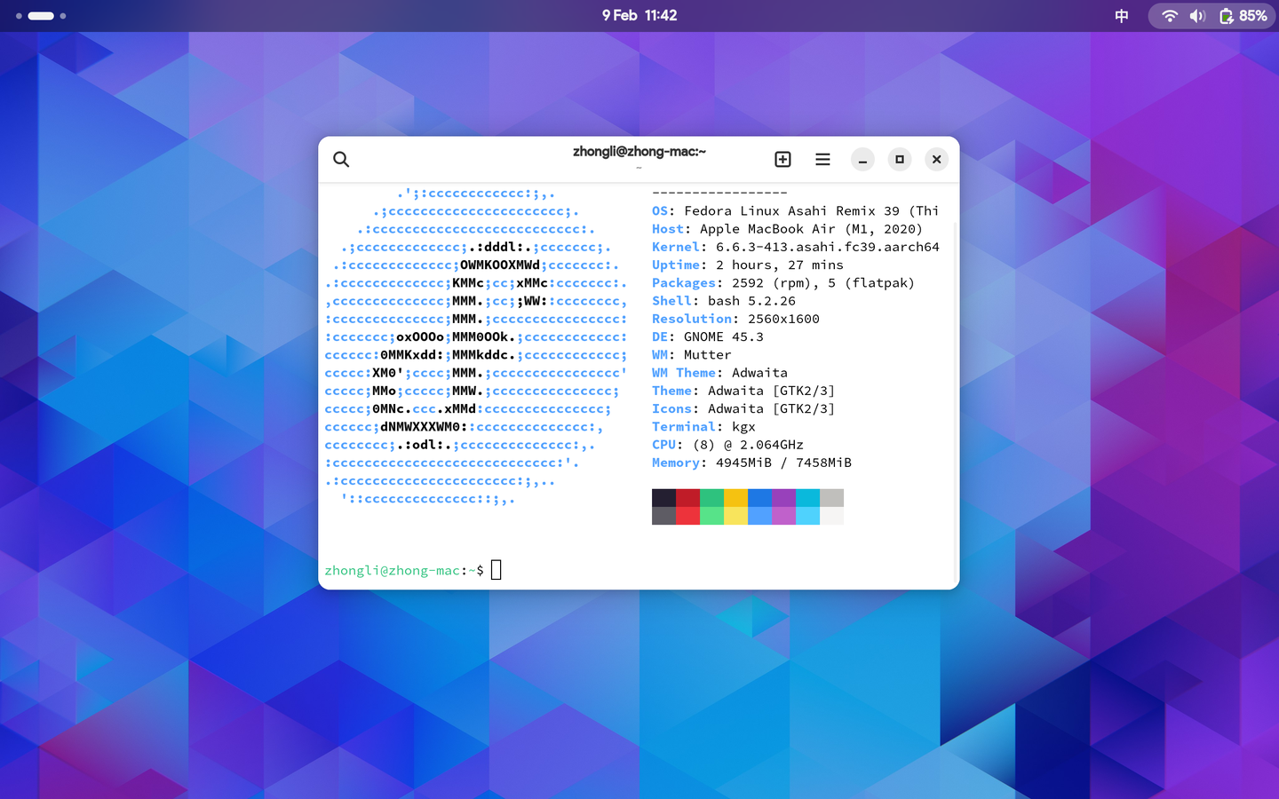Click the yellow color block in top row
The image size is (1279, 799).
[x=735, y=498]
